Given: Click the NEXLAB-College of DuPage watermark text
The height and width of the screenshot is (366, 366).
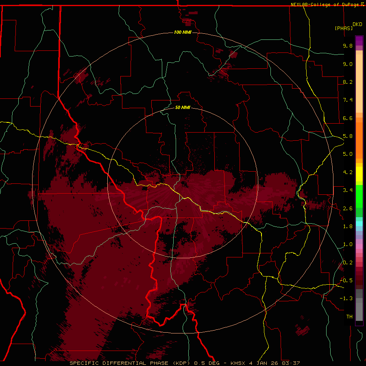Looking at the screenshot, I should click(325, 4).
